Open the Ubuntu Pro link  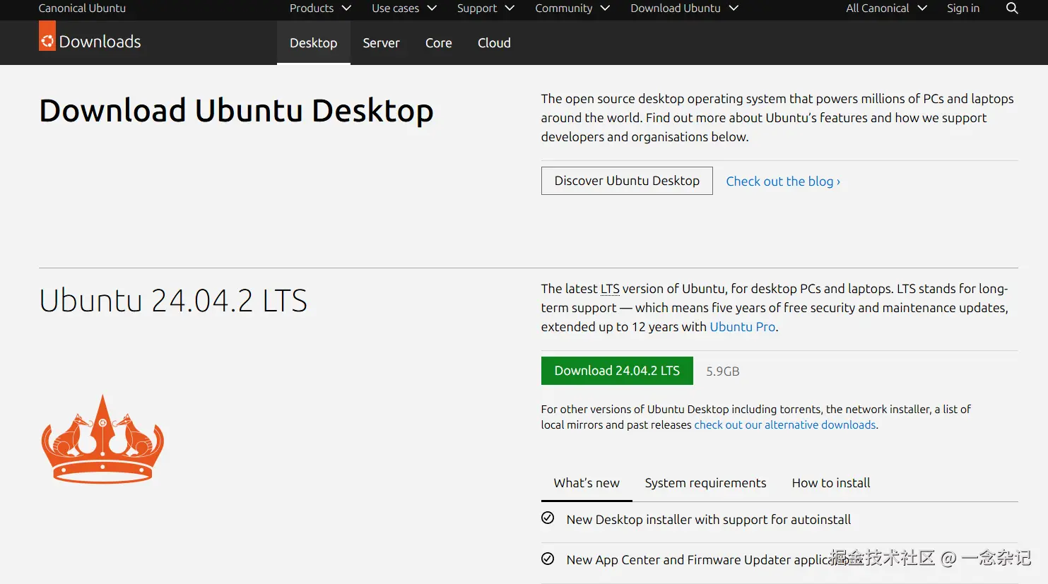(x=741, y=326)
